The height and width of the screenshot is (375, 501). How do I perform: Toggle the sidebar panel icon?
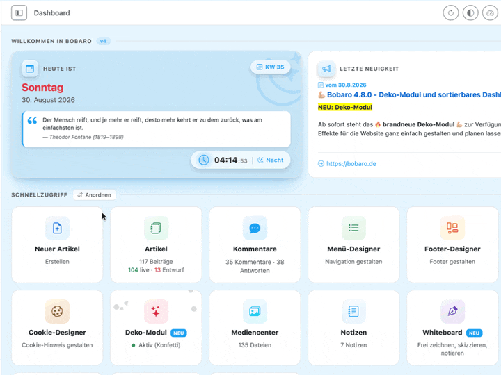pyautogui.click(x=19, y=13)
